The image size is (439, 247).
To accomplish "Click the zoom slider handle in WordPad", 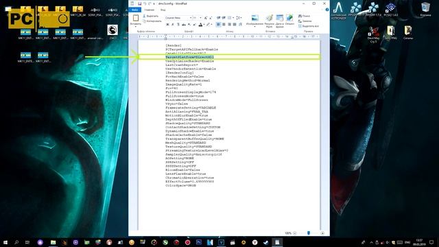I will tap(309, 233).
